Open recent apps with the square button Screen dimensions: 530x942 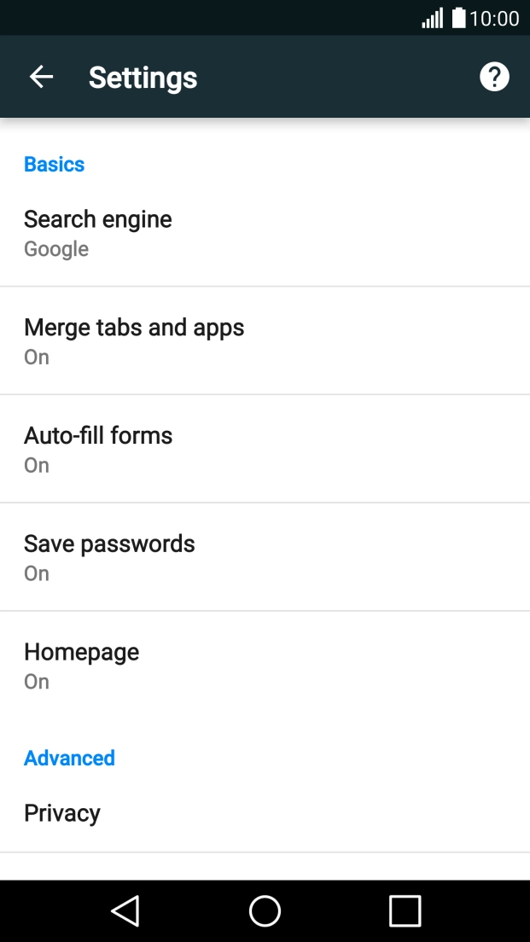click(x=405, y=911)
